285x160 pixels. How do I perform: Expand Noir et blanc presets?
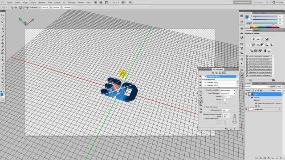248,69
